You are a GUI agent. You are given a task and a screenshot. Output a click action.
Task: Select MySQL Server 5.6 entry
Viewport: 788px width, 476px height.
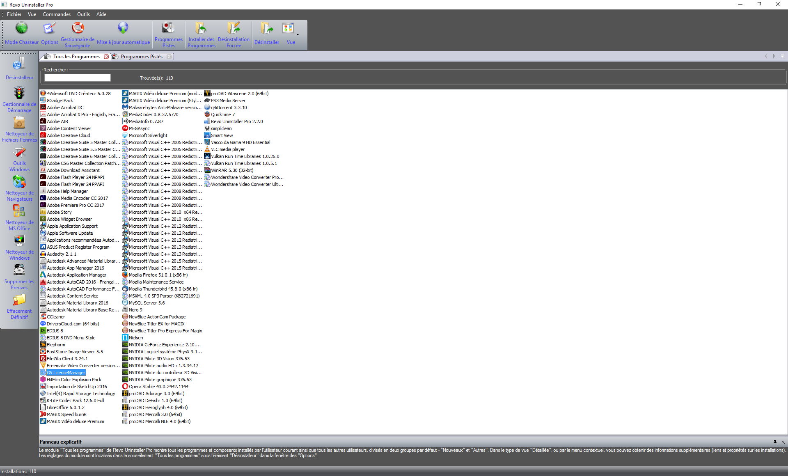[x=144, y=303]
